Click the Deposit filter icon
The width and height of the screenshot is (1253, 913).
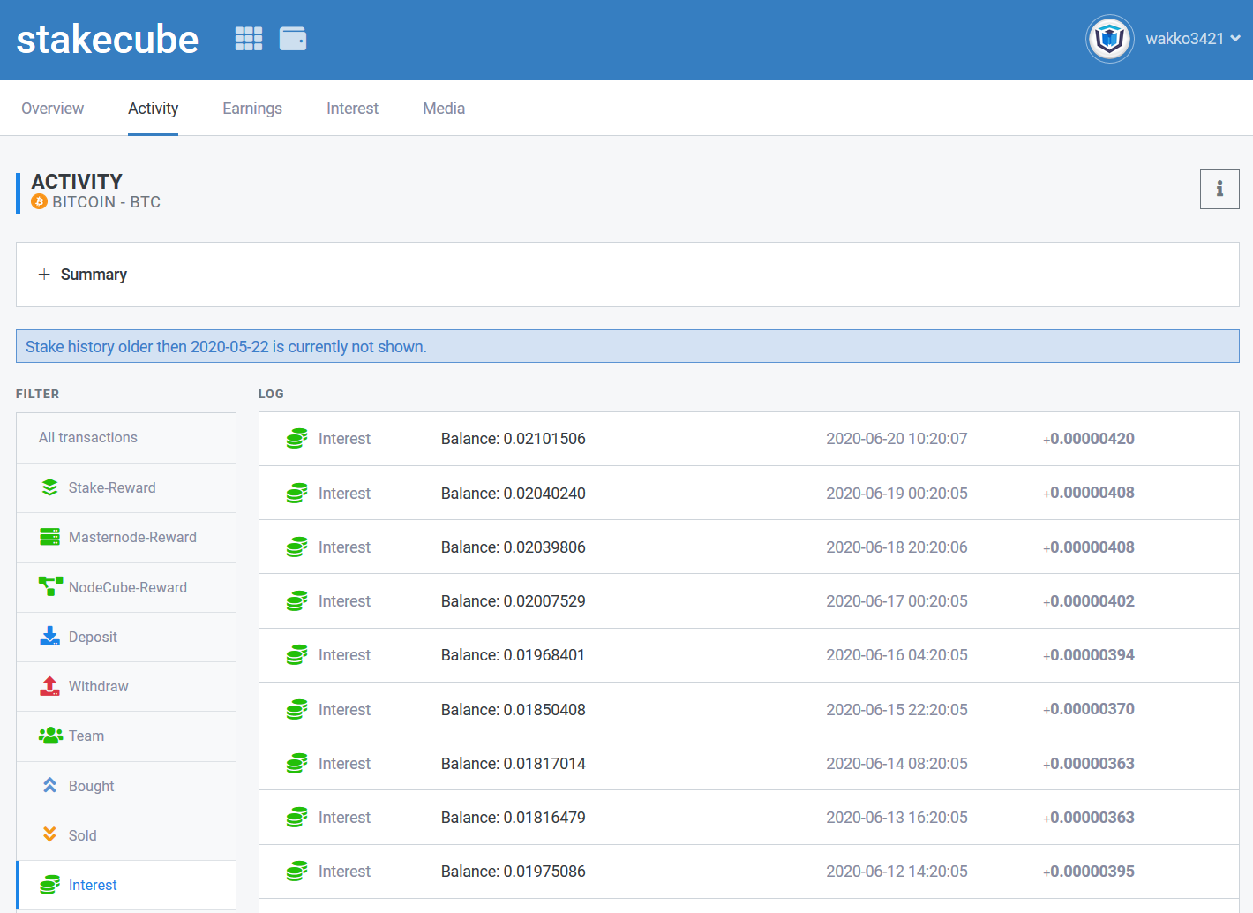click(x=50, y=637)
